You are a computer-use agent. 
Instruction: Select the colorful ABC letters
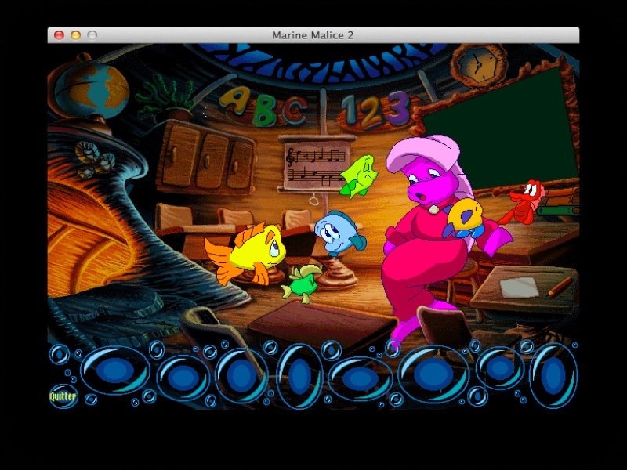pyautogui.click(x=263, y=107)
